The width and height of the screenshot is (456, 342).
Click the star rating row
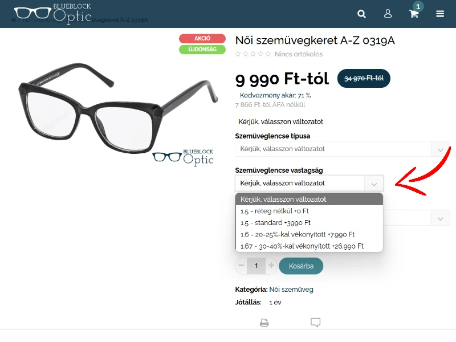coord(253,54)
